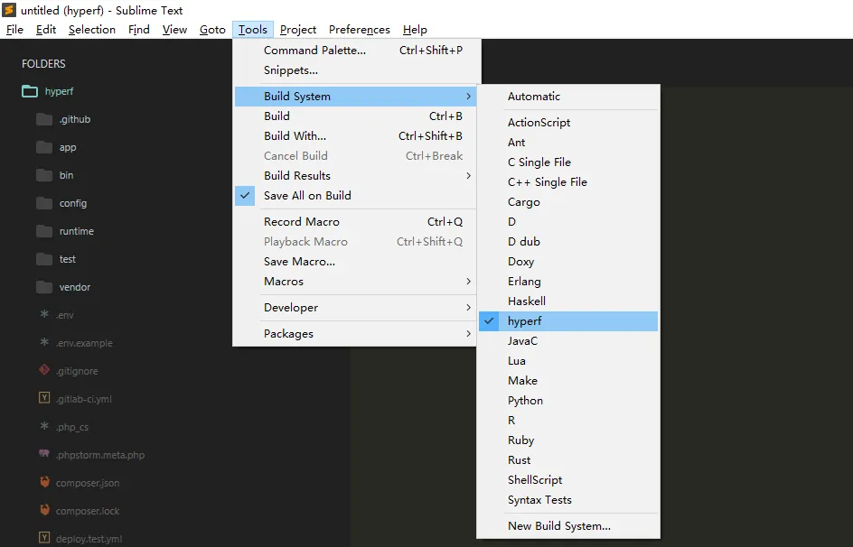Choose Cargo as build system
The width and height of the screenshot is (853, 547).
pyautogui.click(x=568, y=202)
